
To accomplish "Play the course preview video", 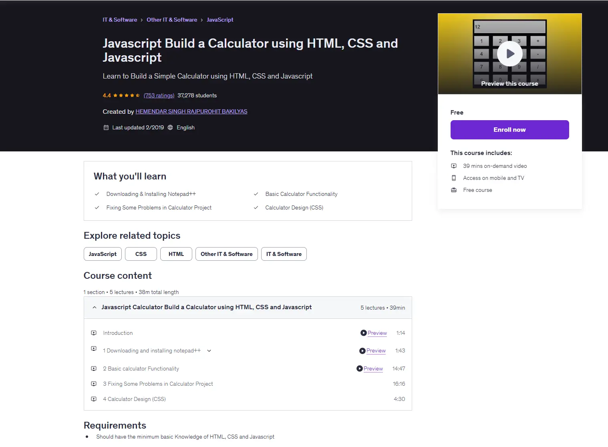I will (x=509, y=54).
